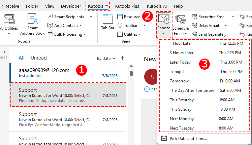
Task: Toggle the Tab Bar icon
Action: pos(108,20)
